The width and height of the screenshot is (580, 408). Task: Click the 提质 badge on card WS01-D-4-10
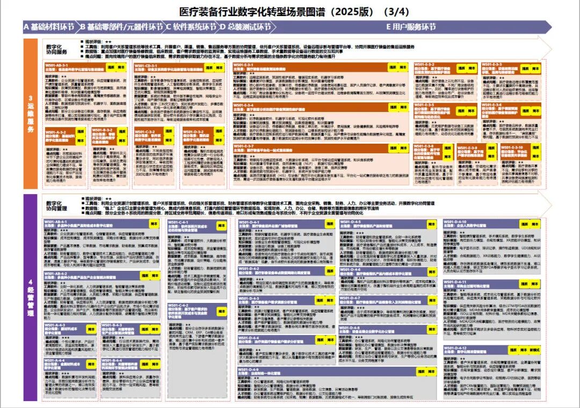coord(524,224)
